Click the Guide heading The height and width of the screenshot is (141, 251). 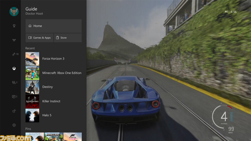pyautogui.click(x=31, y=9)
